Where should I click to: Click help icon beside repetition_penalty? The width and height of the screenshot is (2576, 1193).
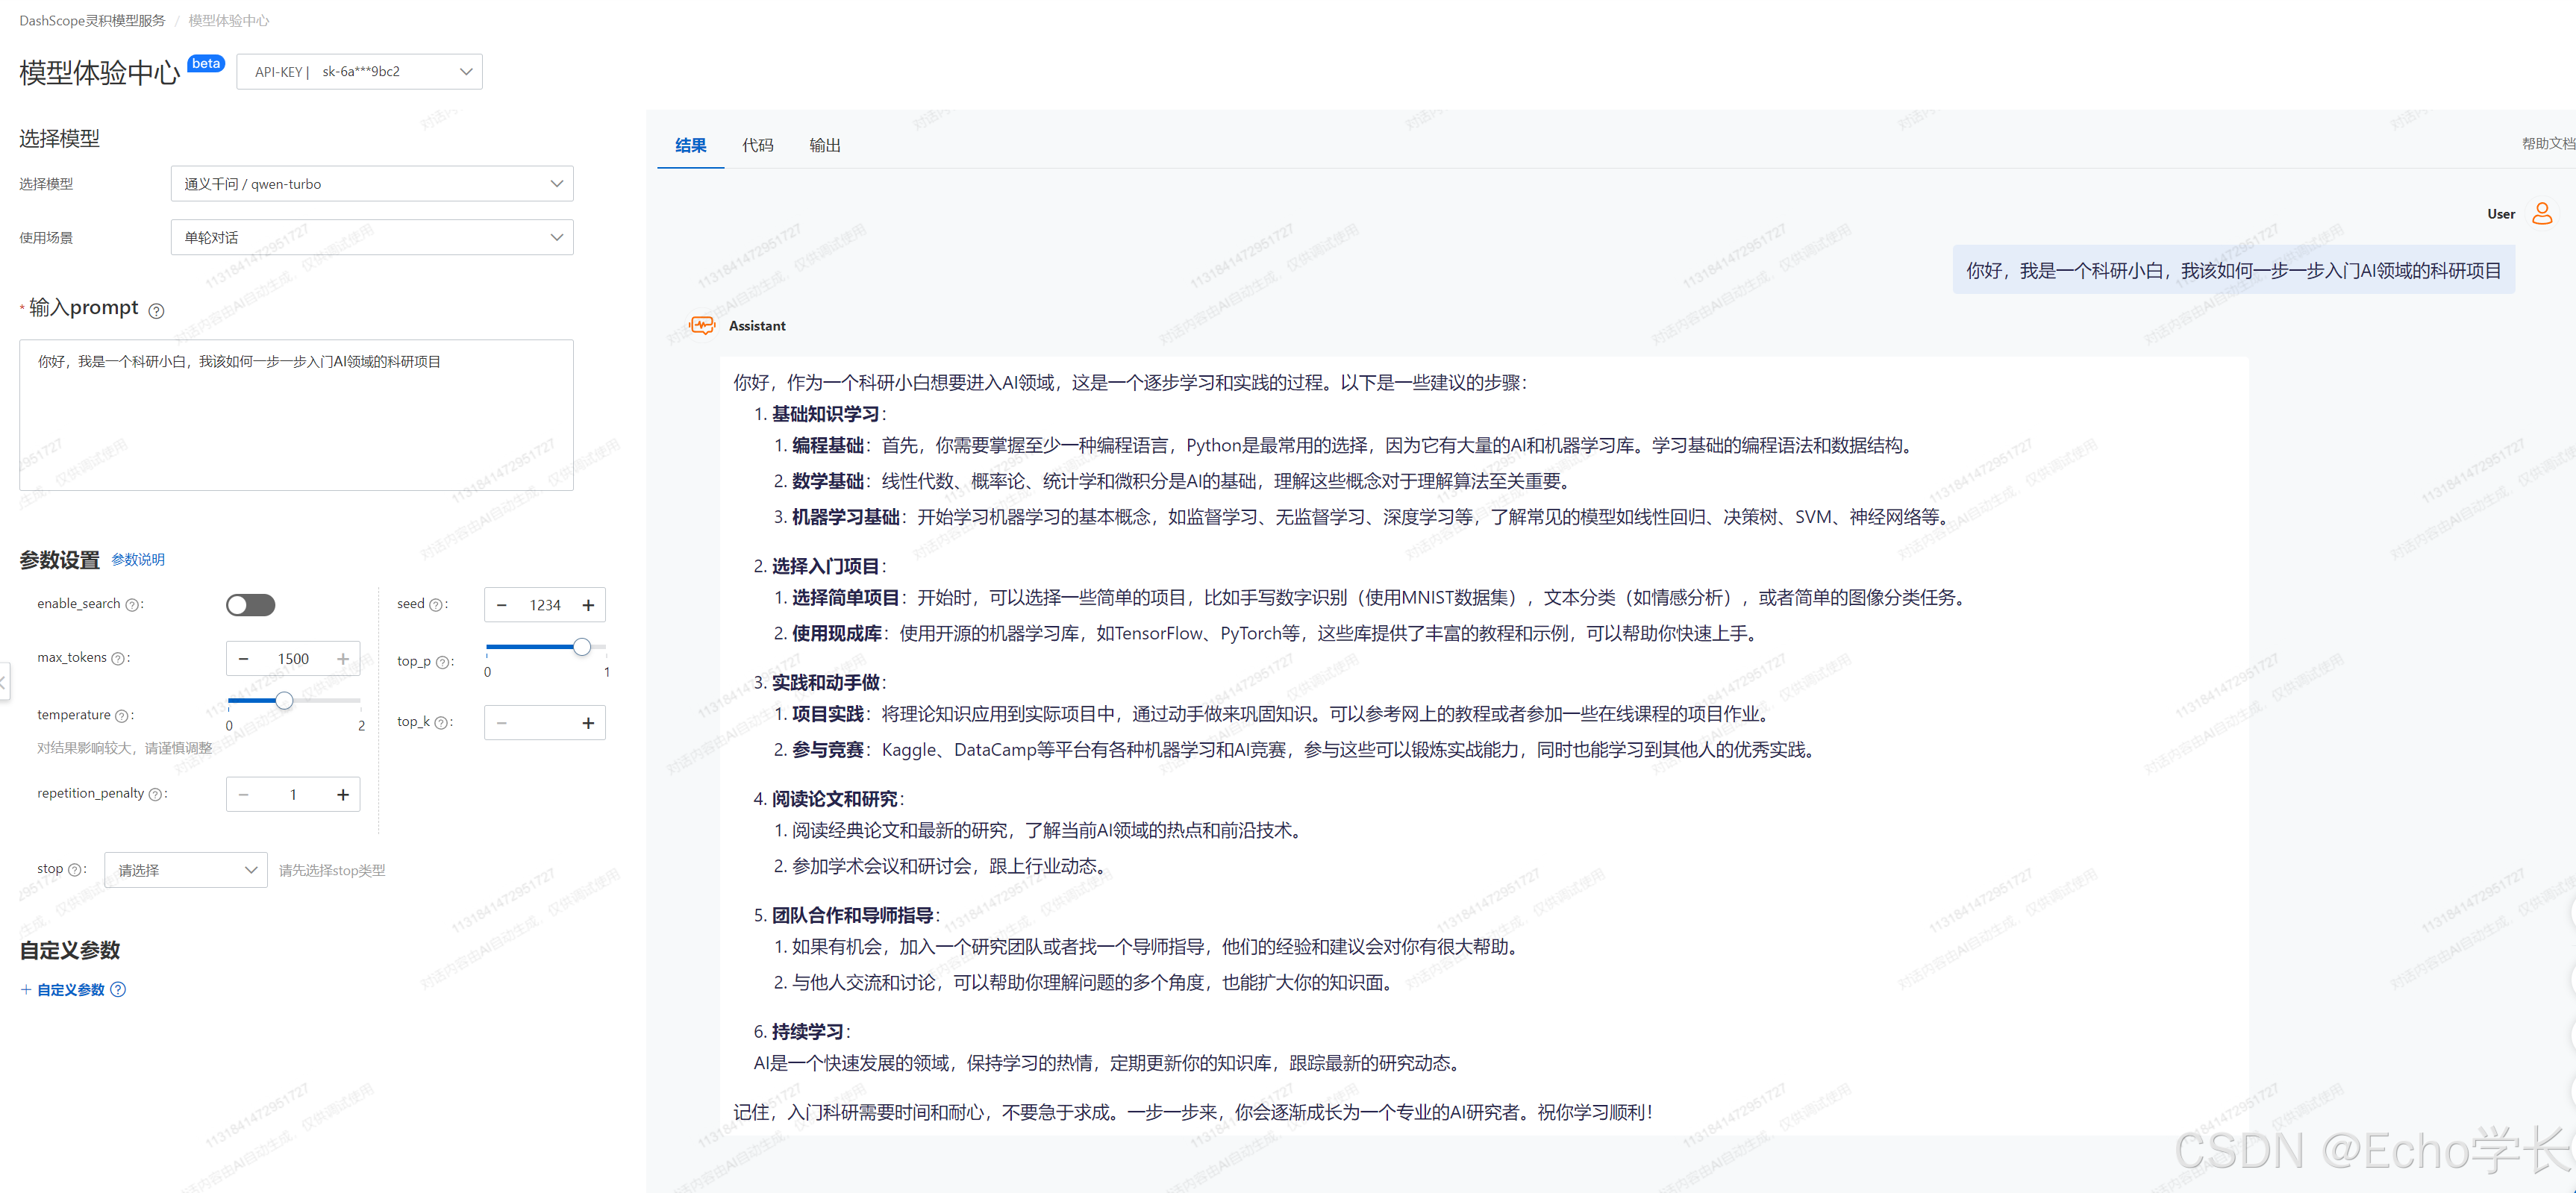point(155,794)
